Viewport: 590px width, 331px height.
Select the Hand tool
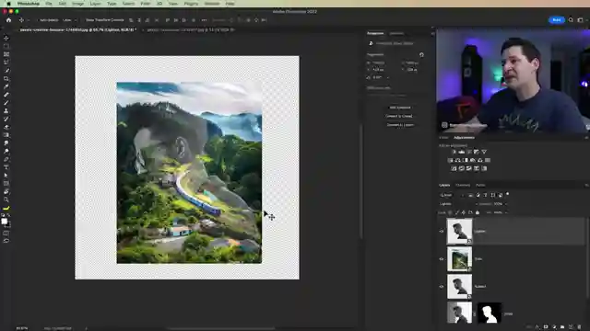click(6, 192)
